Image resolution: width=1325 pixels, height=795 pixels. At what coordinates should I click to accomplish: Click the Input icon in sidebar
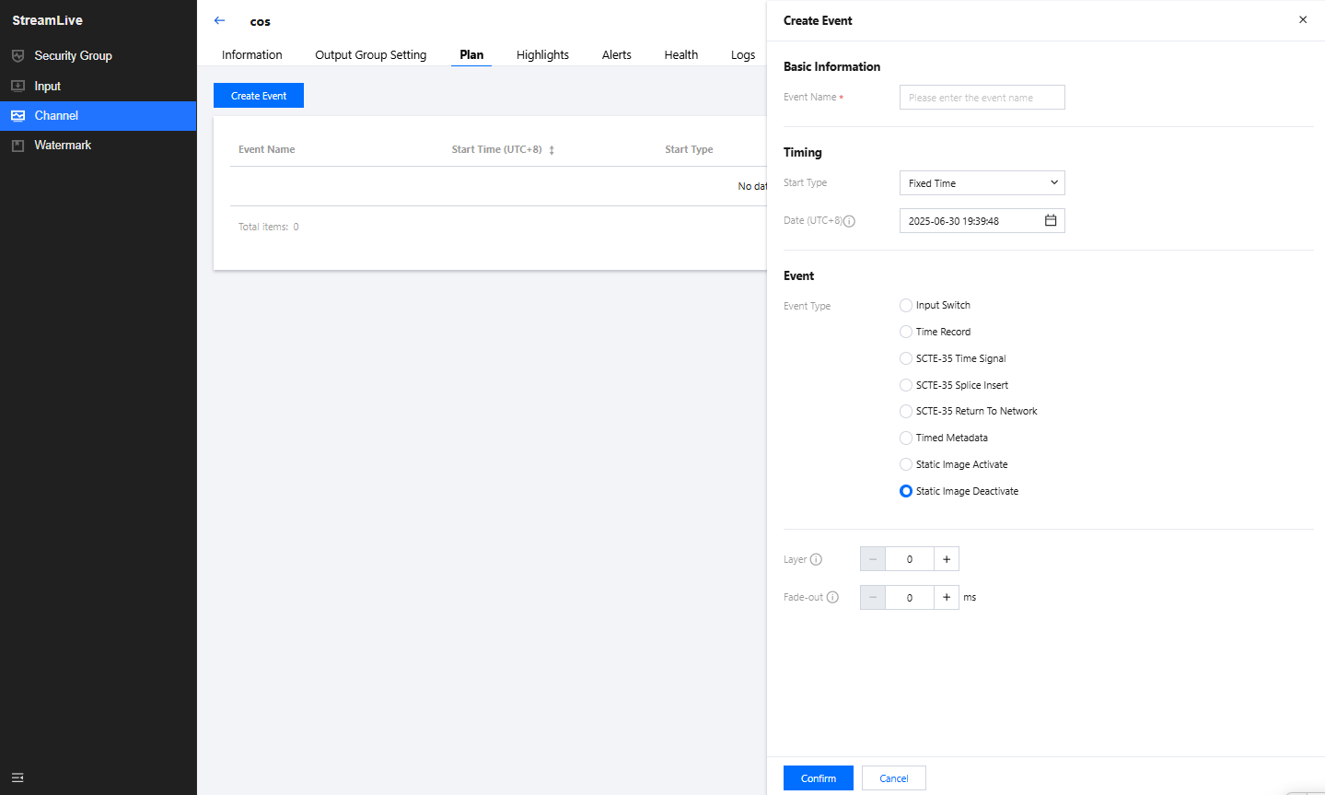pyautogui.click(x=17, y=86)
